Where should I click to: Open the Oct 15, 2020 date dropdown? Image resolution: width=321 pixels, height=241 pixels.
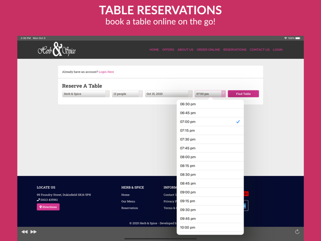[x=169, y=94]
